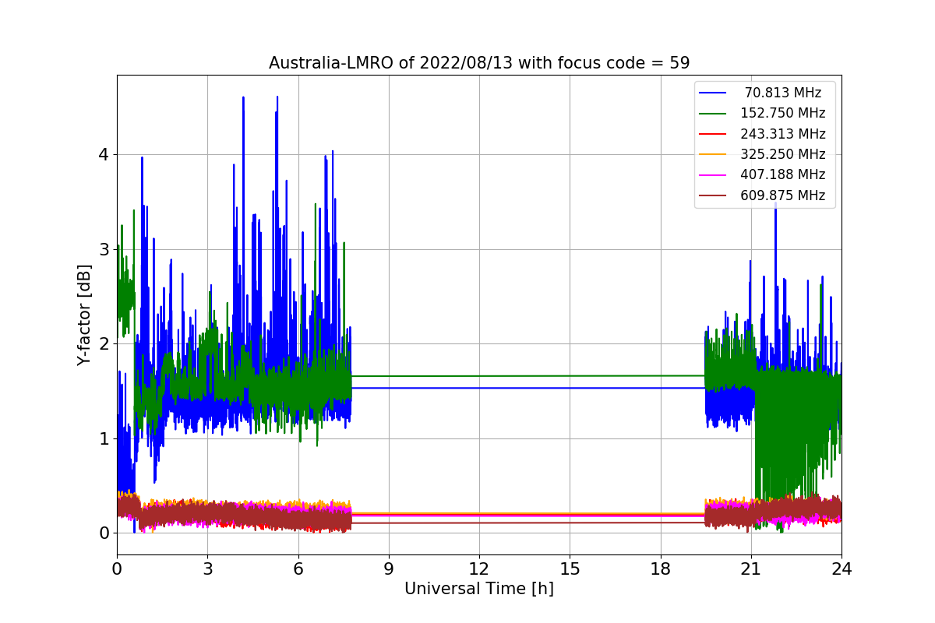Click x-axis tick label 18
Screen dimensions: 935x623
[x=661, y=568]
